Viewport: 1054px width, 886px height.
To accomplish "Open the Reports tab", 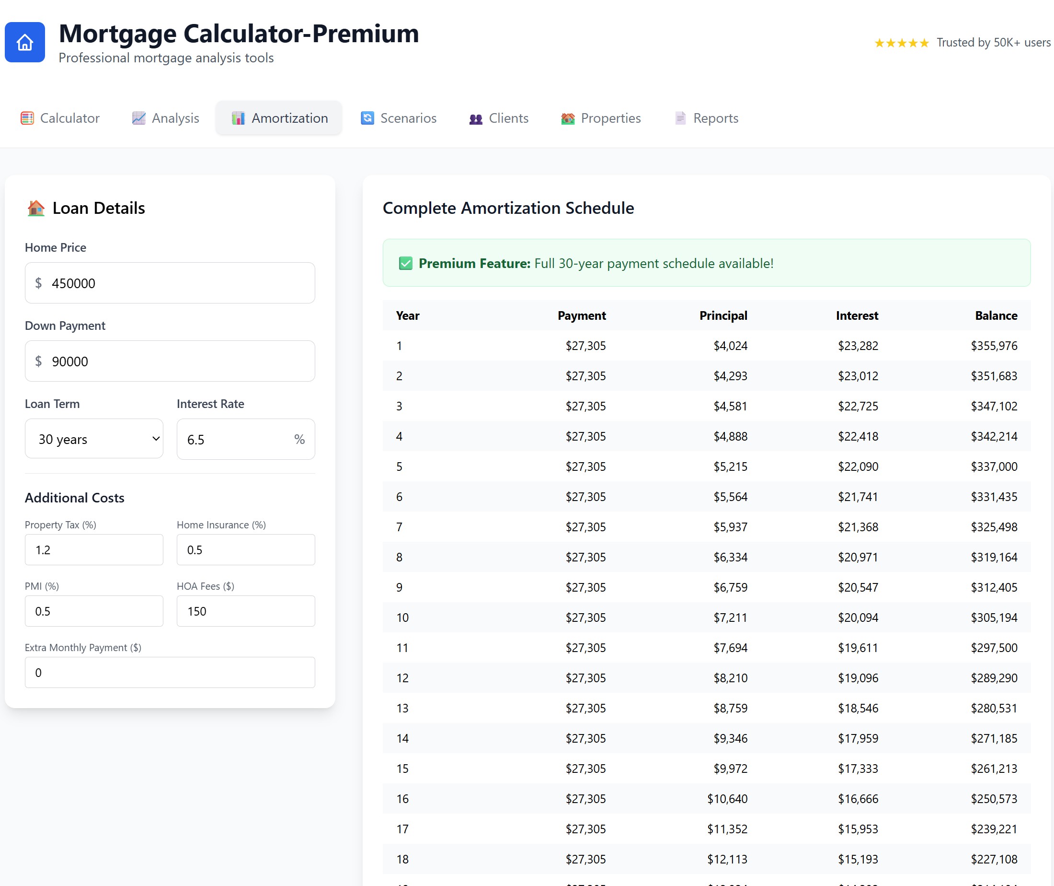I will (706, 118).
